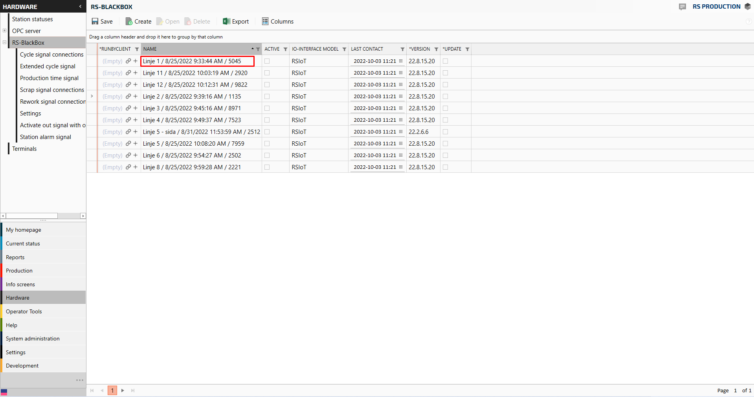The width and height of the screenshot is (754, 397).
Task: Click the Save disk icon in toolbar
Action: point(95,22)
